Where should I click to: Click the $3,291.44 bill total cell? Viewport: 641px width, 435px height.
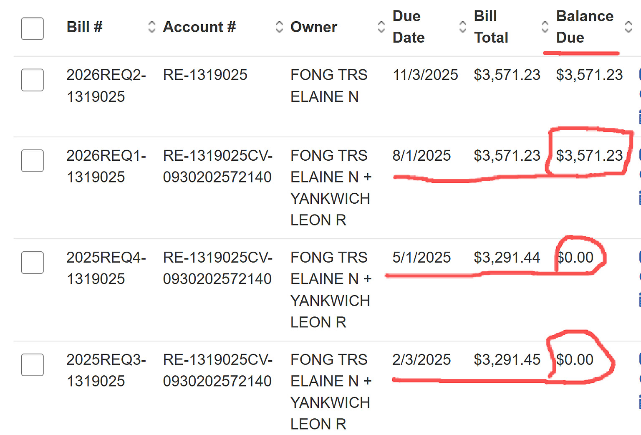[507, 258]
